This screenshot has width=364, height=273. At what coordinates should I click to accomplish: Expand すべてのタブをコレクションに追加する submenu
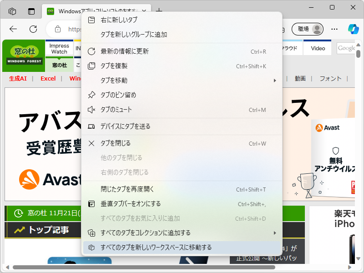[x=182, y=233]
